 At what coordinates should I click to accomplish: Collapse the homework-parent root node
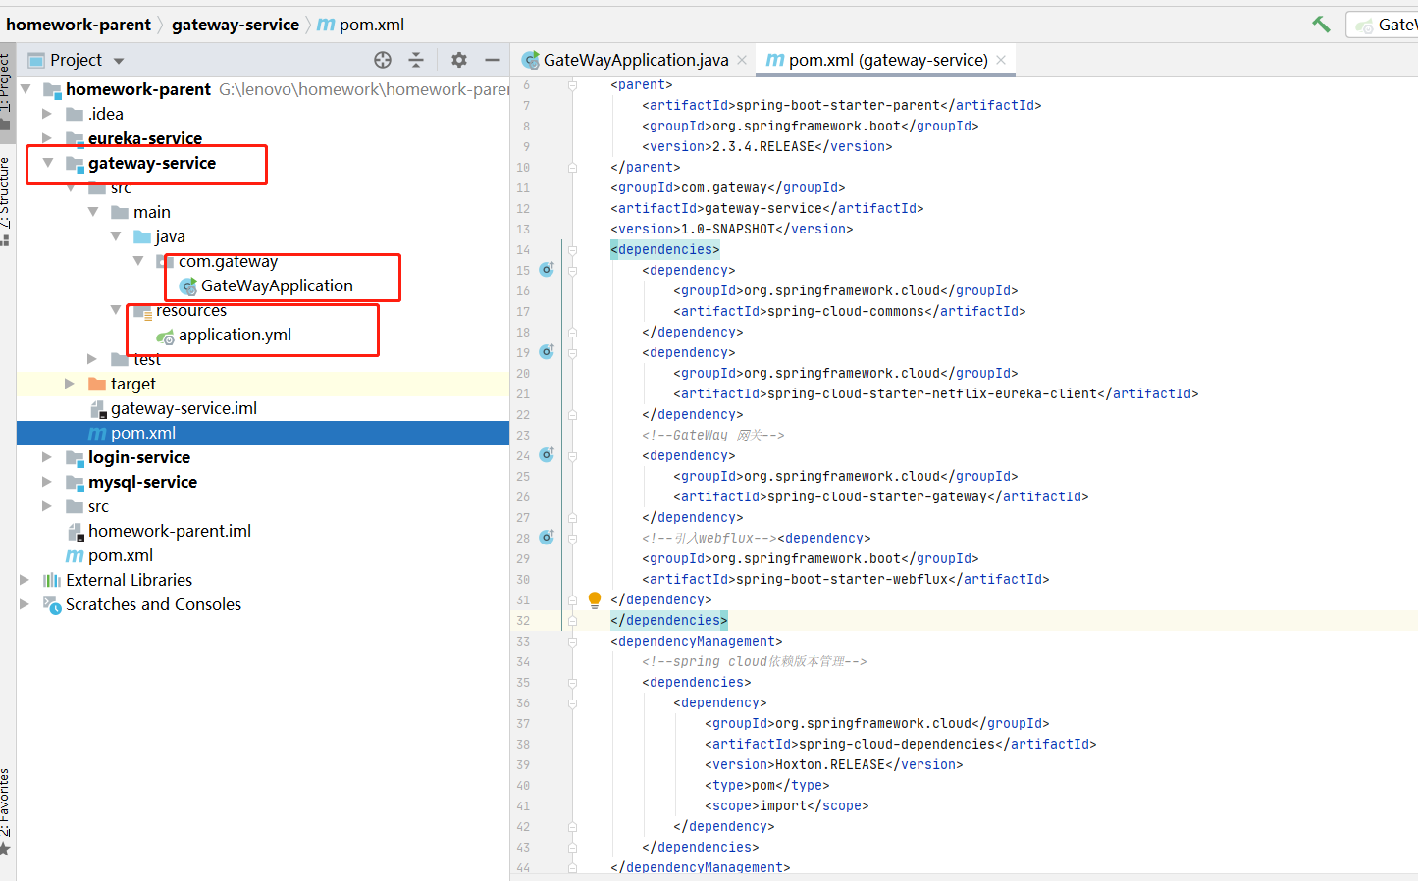coord(26,89)
